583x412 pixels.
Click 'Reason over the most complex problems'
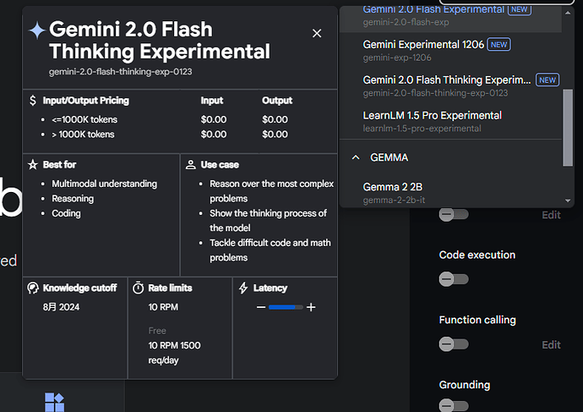272,191
